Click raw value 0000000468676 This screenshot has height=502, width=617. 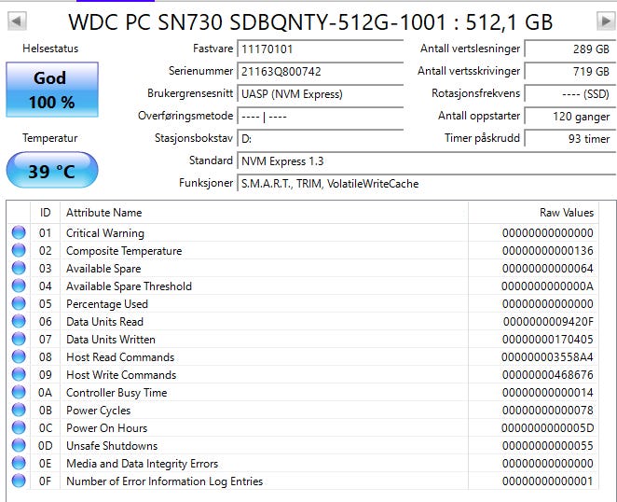point(548,375)
